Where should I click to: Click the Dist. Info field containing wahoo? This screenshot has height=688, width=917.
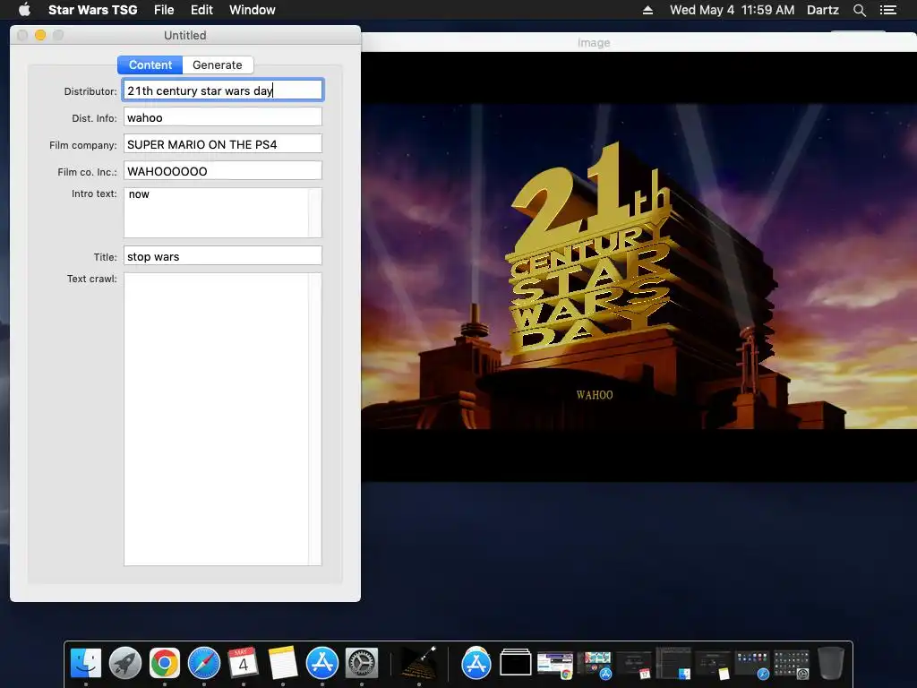[223, 117]
